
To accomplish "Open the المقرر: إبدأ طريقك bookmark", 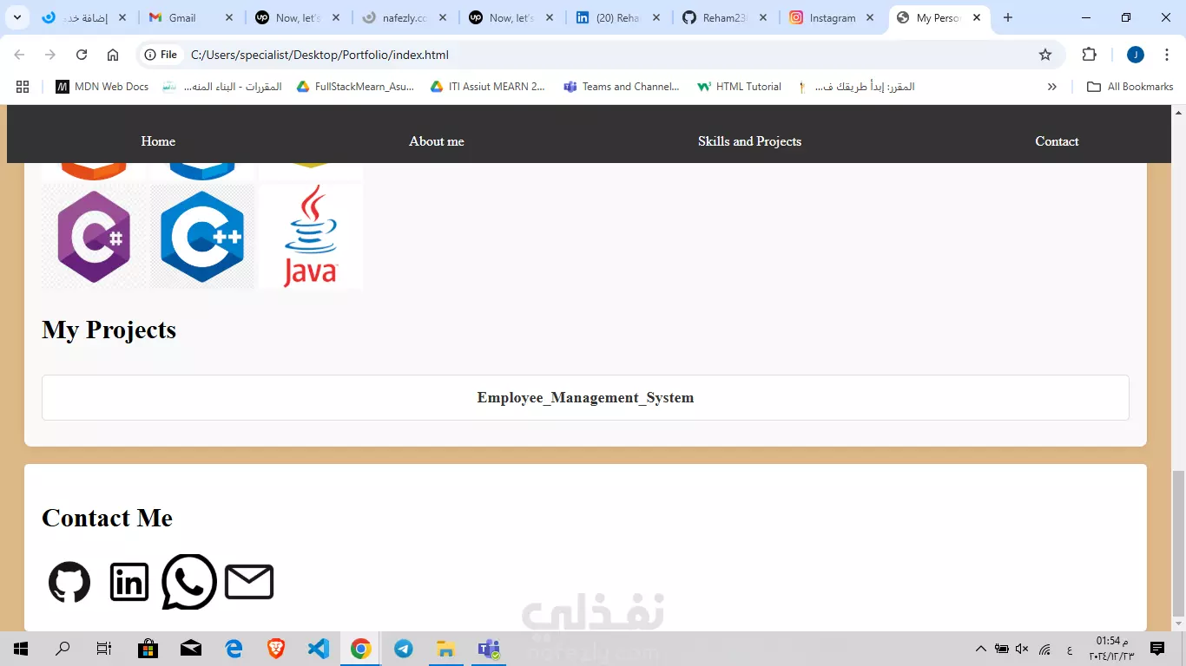I will tap(855, 87).
